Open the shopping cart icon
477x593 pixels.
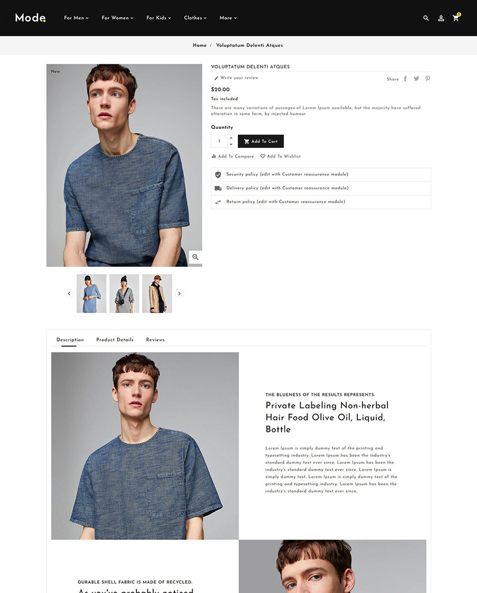pyautogui.click(x=456, y=17)
